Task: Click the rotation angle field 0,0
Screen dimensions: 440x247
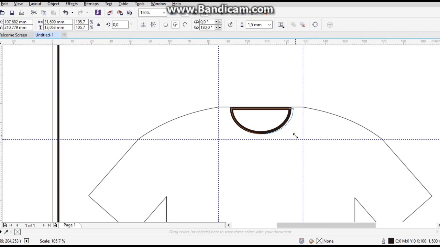Action: pyautogui.click(x=120, y=25)
